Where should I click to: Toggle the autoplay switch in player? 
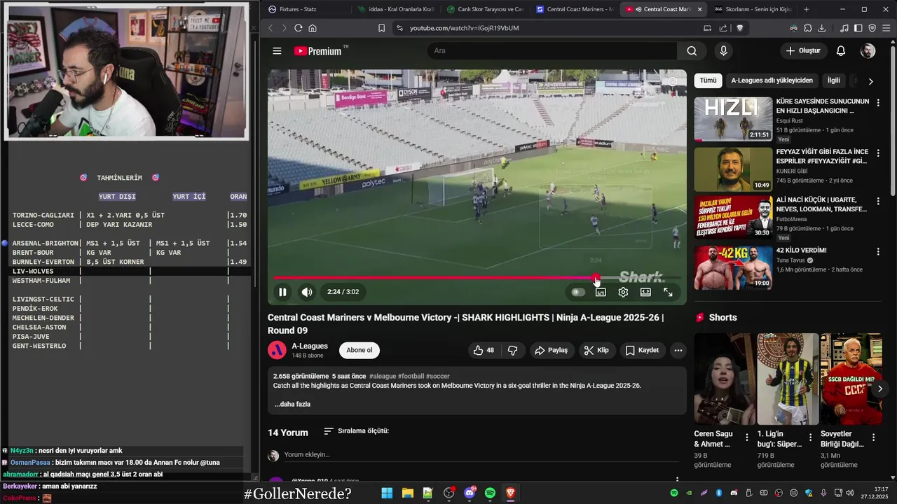pos(578,292)
